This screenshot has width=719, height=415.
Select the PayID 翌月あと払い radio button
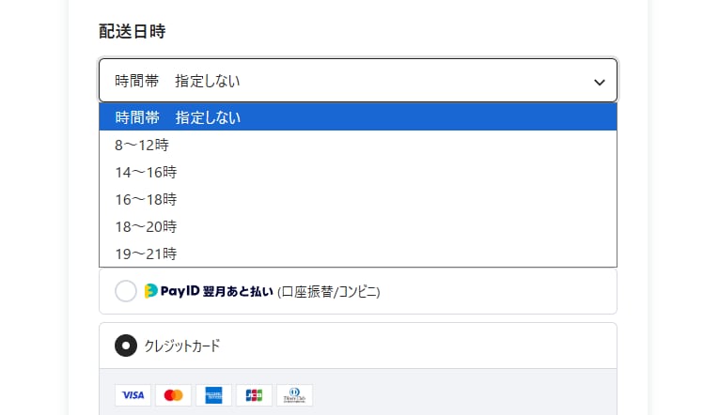click(x=126, y=292)
